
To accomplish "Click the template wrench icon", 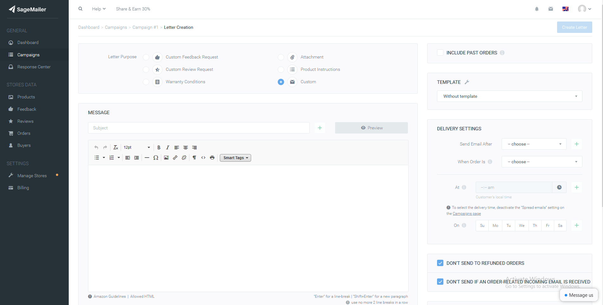I will click(467, 82).
